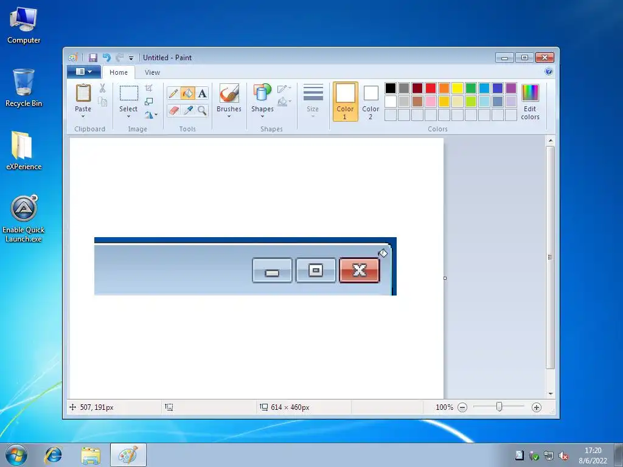Pick the green color swatch
The width and height of the screenshot is (623, 467).
(x=471, y=88)
